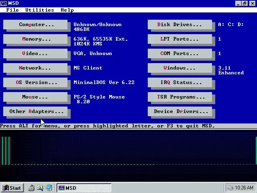Open the Mouse... information button
This screenshot has height=193, width=257.
click(x=35, y=97)
